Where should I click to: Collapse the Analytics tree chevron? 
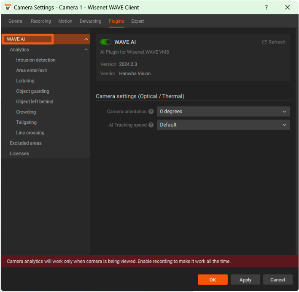coord(86,50)
